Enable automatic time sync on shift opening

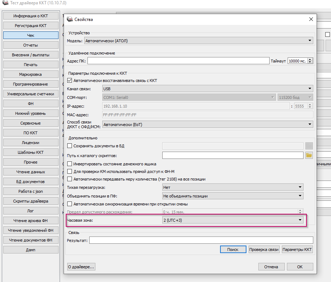coord(70,204)
